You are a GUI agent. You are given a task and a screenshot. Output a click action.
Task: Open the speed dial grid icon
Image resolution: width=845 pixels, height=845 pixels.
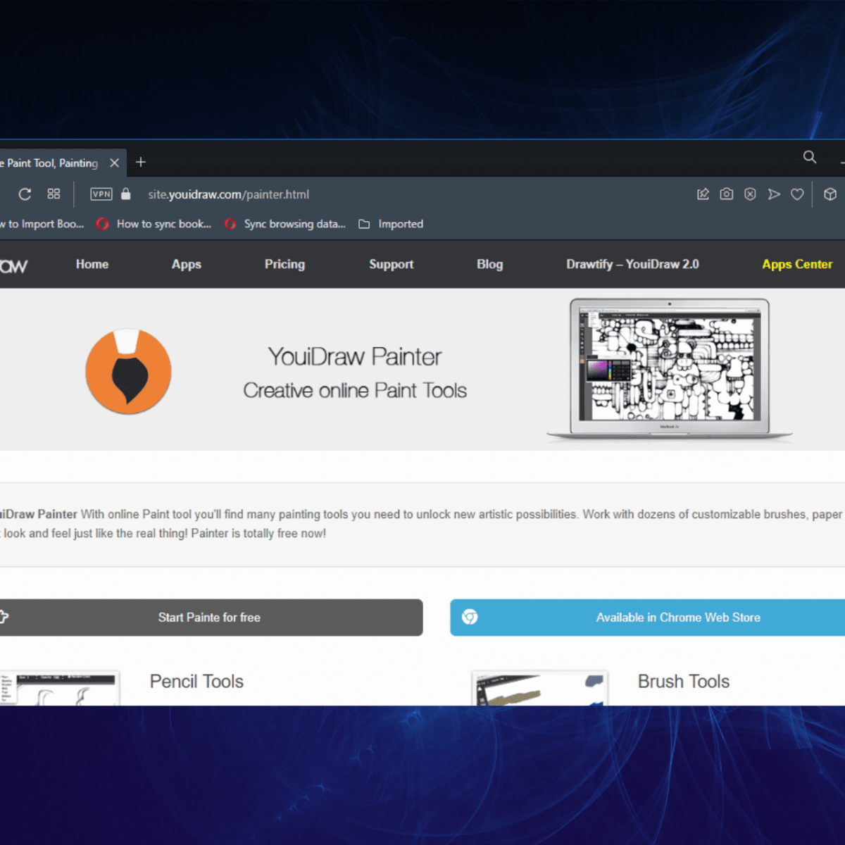pyautogui.click(x=54, y=194)
